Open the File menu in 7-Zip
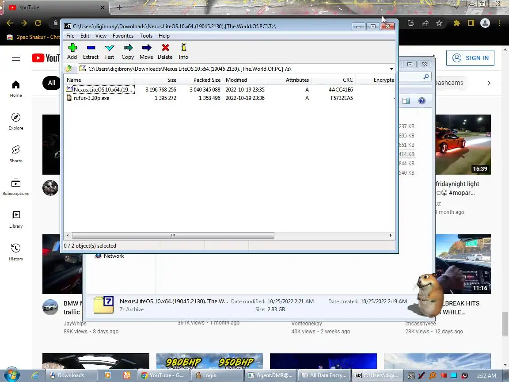509x382 pixels. pyautogui.click(x=70, y=36)
